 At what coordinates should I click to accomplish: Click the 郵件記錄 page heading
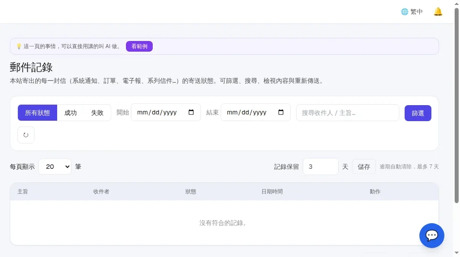click(x=31, y=67)
